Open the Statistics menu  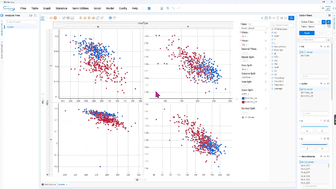(x=61, y=8)
